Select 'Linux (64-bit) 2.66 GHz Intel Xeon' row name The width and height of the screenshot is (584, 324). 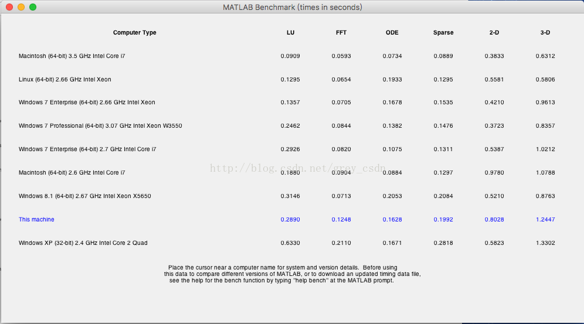(x=65, y=80)
